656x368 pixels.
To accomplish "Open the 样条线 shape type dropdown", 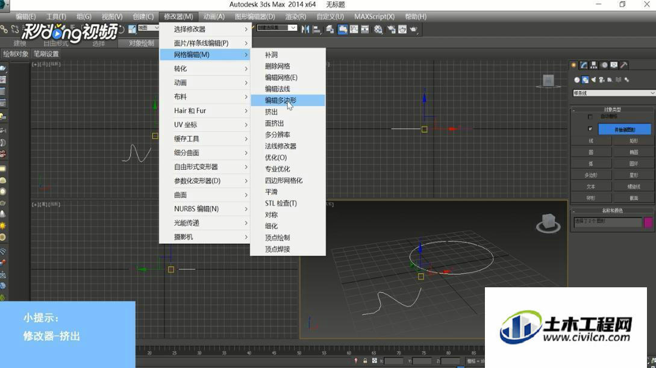I will click(x=614, y=93).
